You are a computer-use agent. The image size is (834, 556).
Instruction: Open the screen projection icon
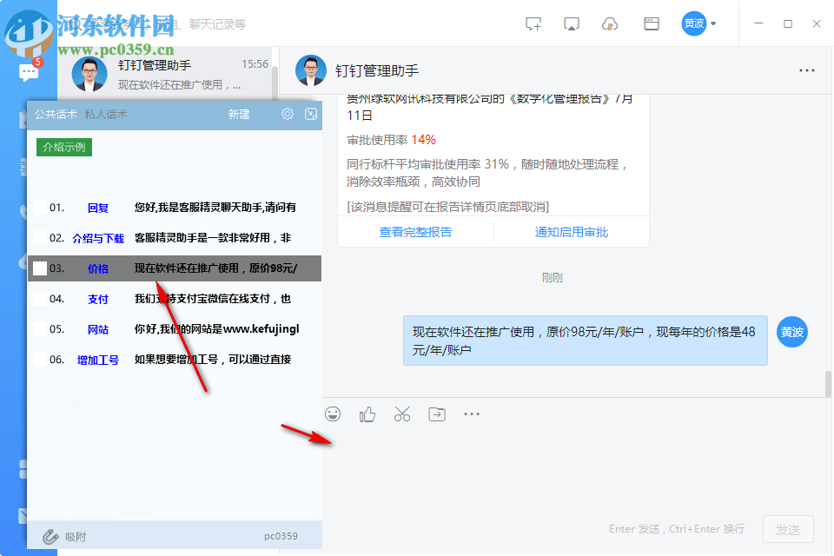tap(572, 24)
